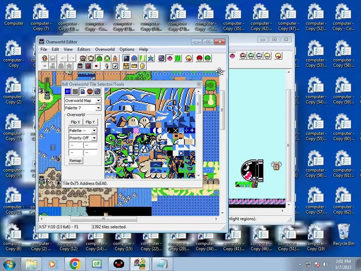
Task: Click the grayed floppy disk save icon
Action: click(53, 58)
